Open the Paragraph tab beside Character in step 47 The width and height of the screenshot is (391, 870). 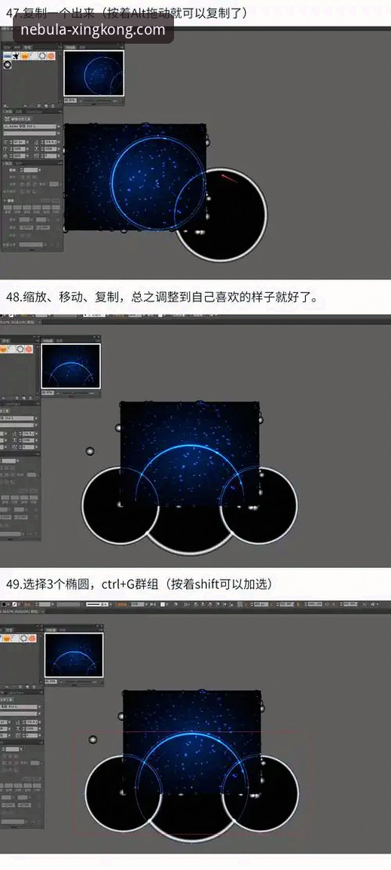click(18, 111)
